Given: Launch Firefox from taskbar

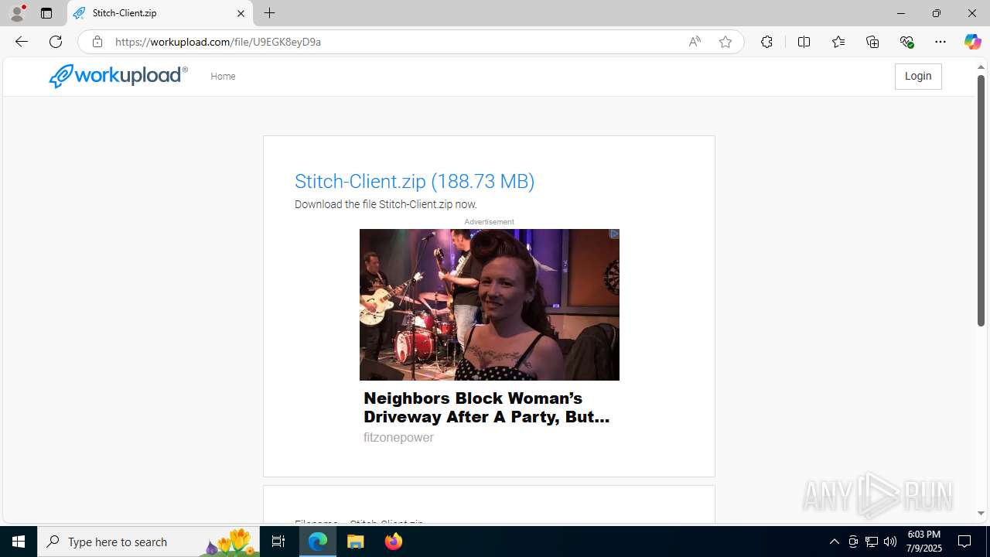Looking at the screenshot, I should tap(394, 542).
